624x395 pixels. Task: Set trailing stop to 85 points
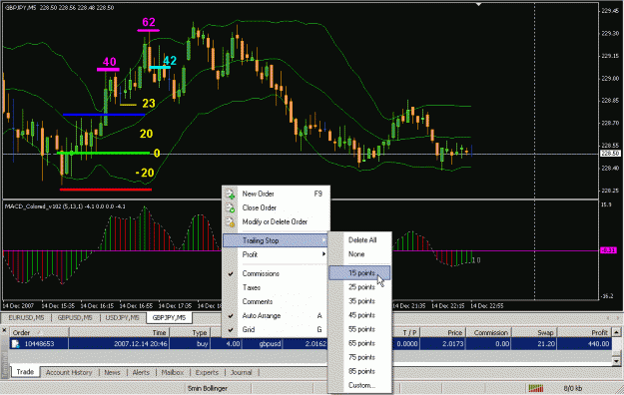(360, 371)
